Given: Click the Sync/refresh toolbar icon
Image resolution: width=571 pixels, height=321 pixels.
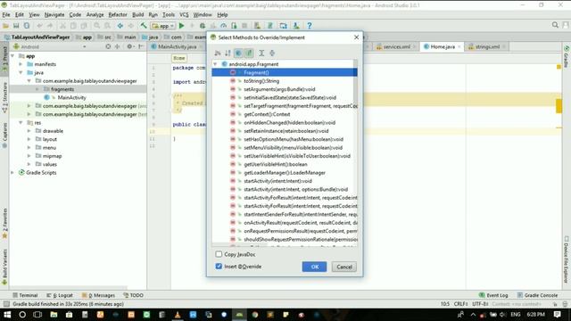Looking at the screenshot, I should (x=27, y=26).
